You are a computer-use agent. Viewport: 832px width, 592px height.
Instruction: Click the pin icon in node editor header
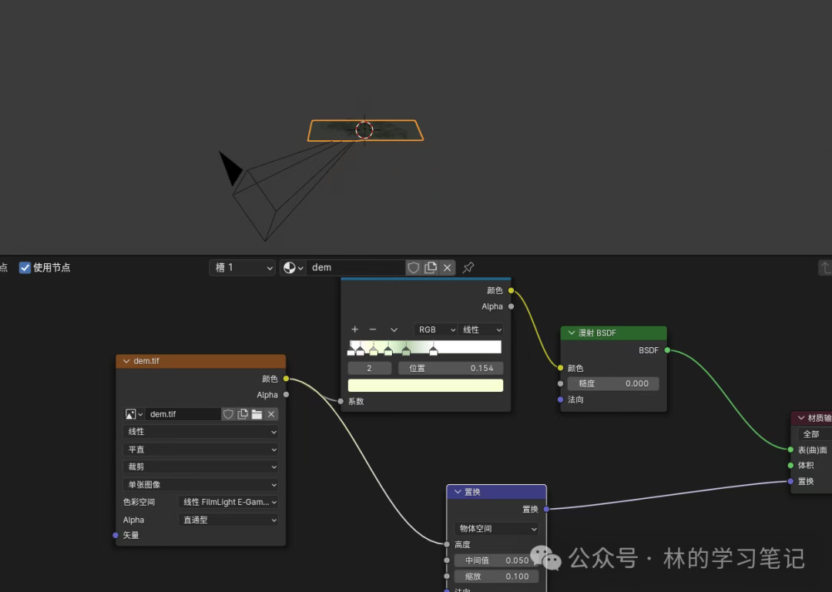point(468,268)
